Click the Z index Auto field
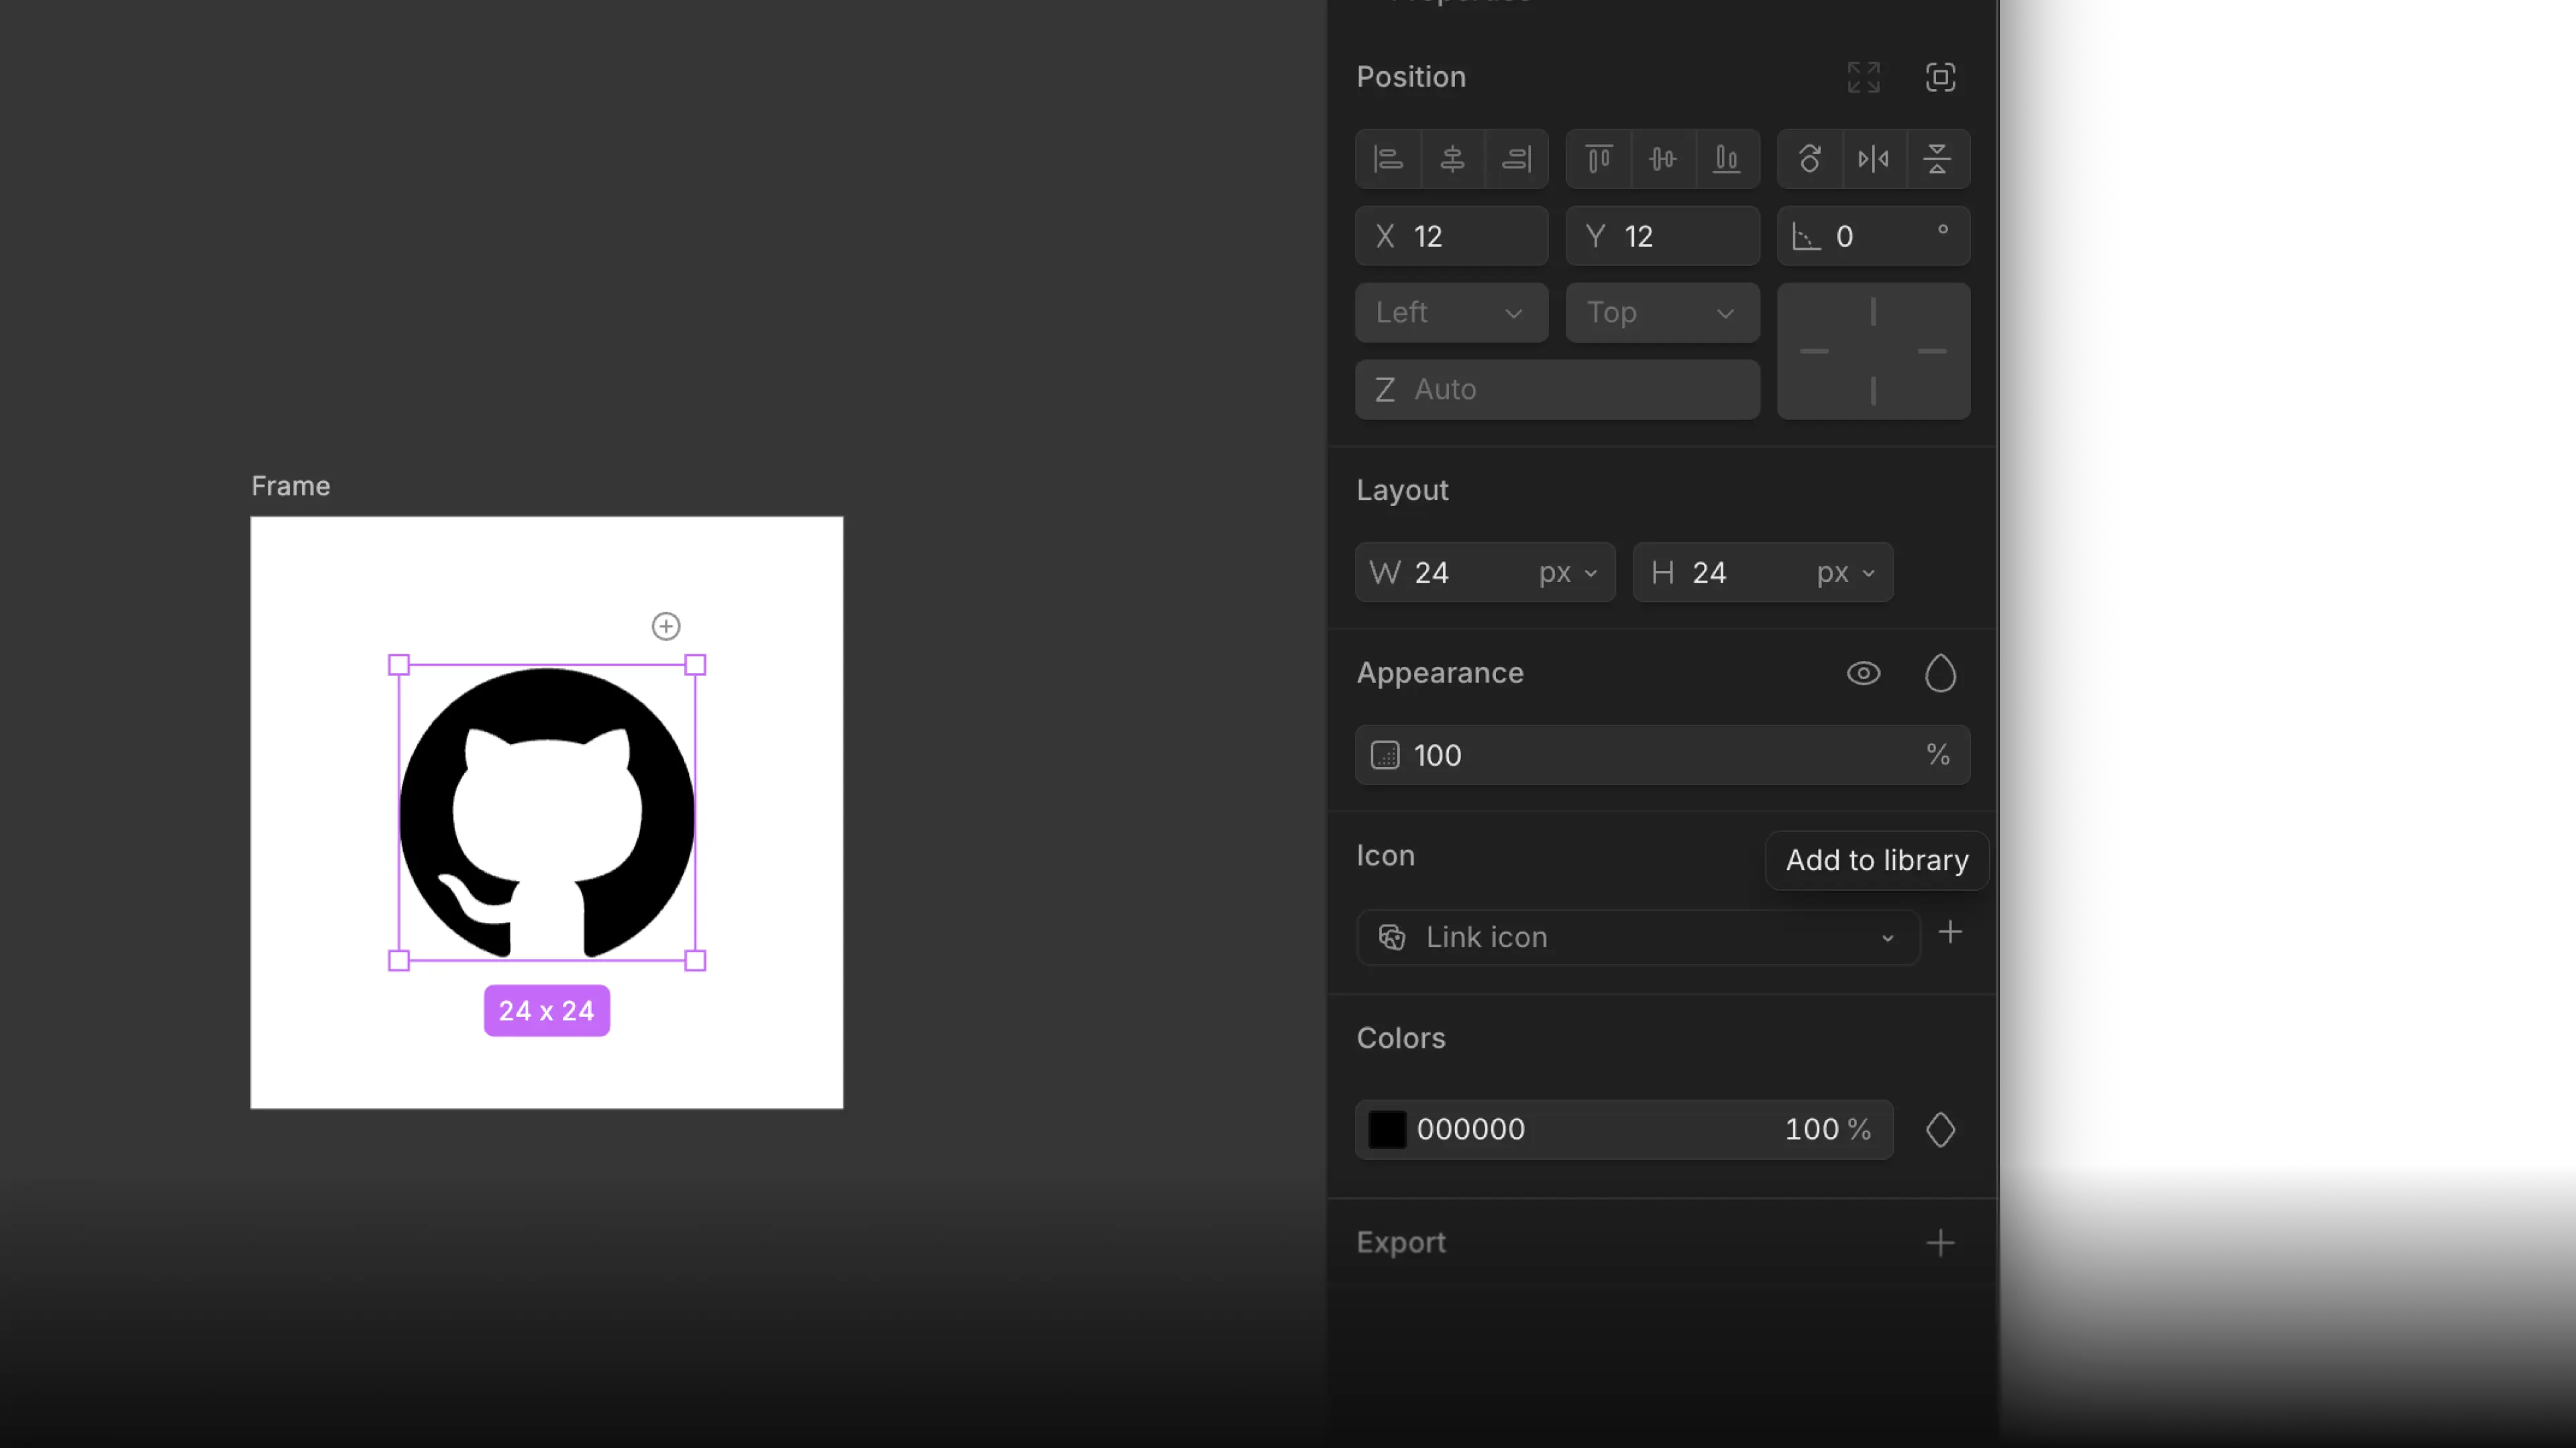 (1558, 389)
